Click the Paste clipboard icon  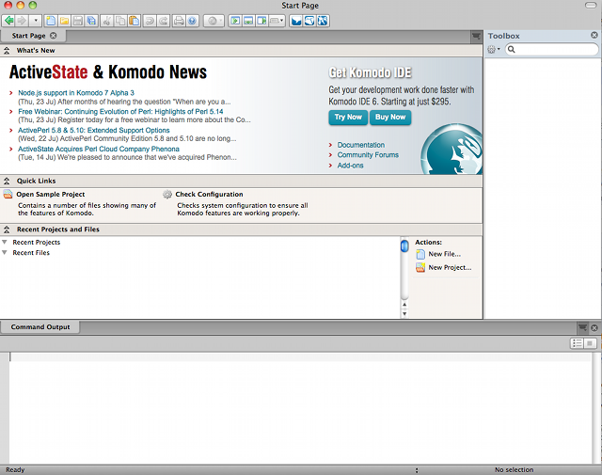point(134,21)
